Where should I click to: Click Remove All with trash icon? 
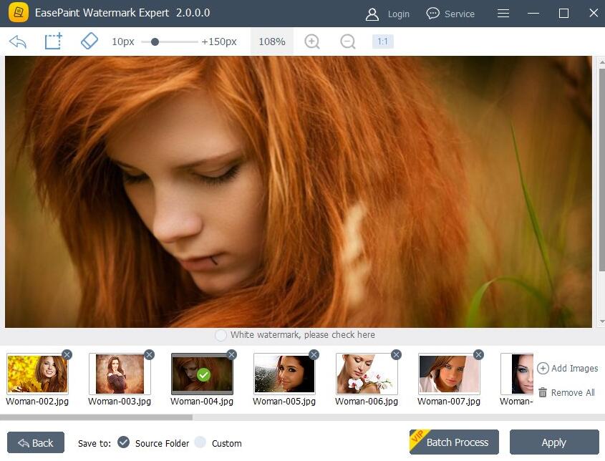[566, 393]
